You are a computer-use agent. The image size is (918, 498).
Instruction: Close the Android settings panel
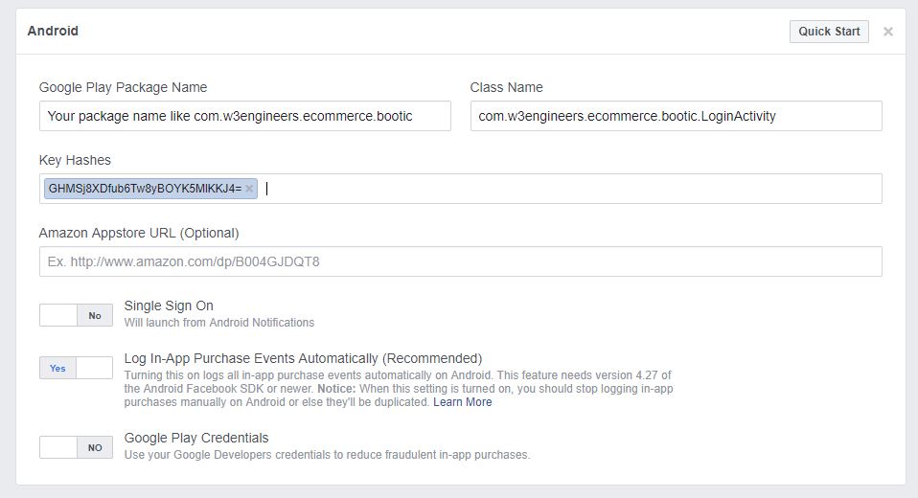[888, 32]
